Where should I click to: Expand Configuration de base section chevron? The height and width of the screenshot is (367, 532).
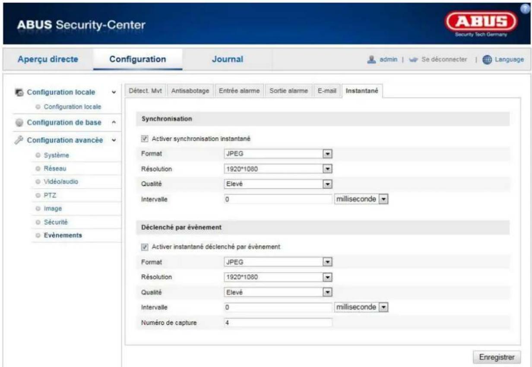click(x=113, y=122)
